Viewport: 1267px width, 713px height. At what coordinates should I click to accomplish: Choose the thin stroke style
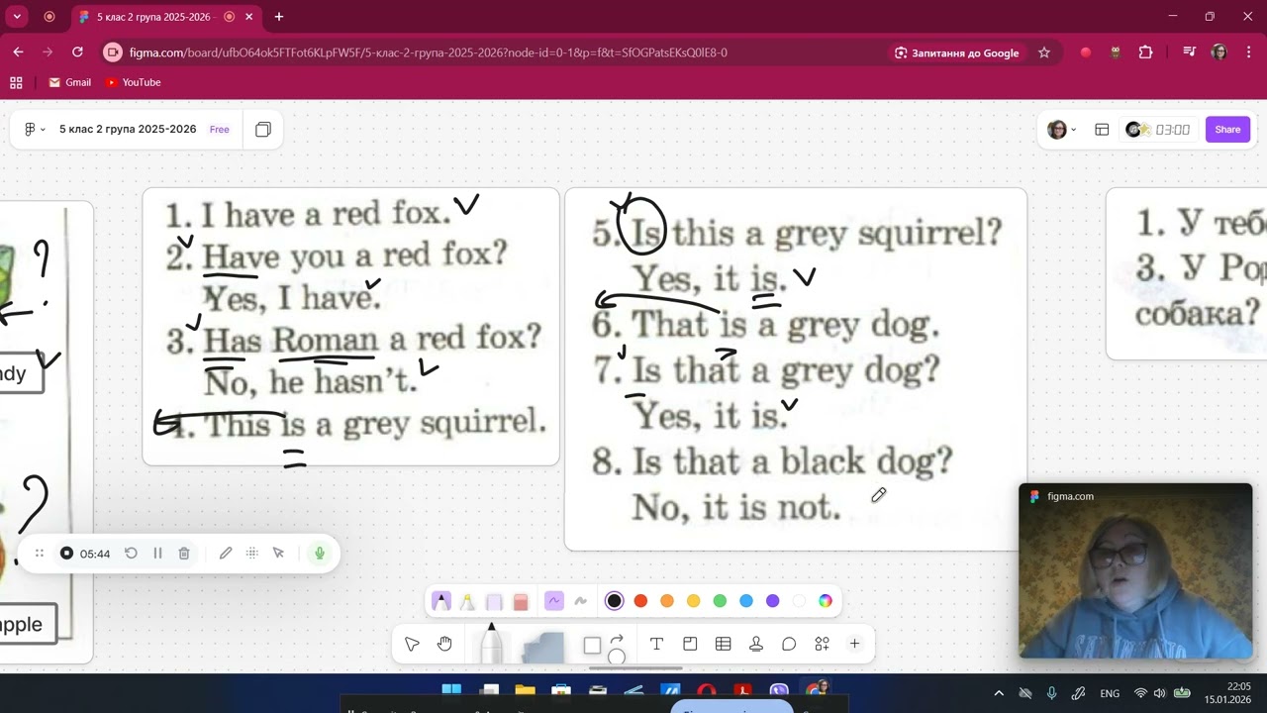click(x=554, y=601)
